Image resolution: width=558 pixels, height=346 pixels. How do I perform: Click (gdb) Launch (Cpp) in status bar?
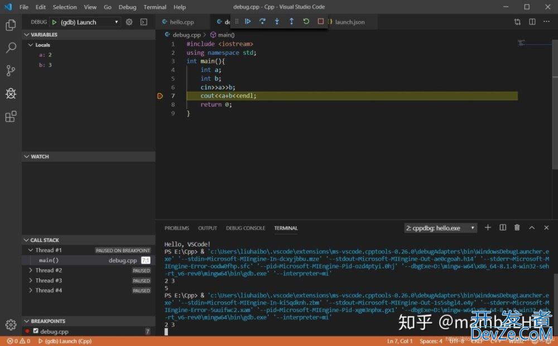pos(65,341)
